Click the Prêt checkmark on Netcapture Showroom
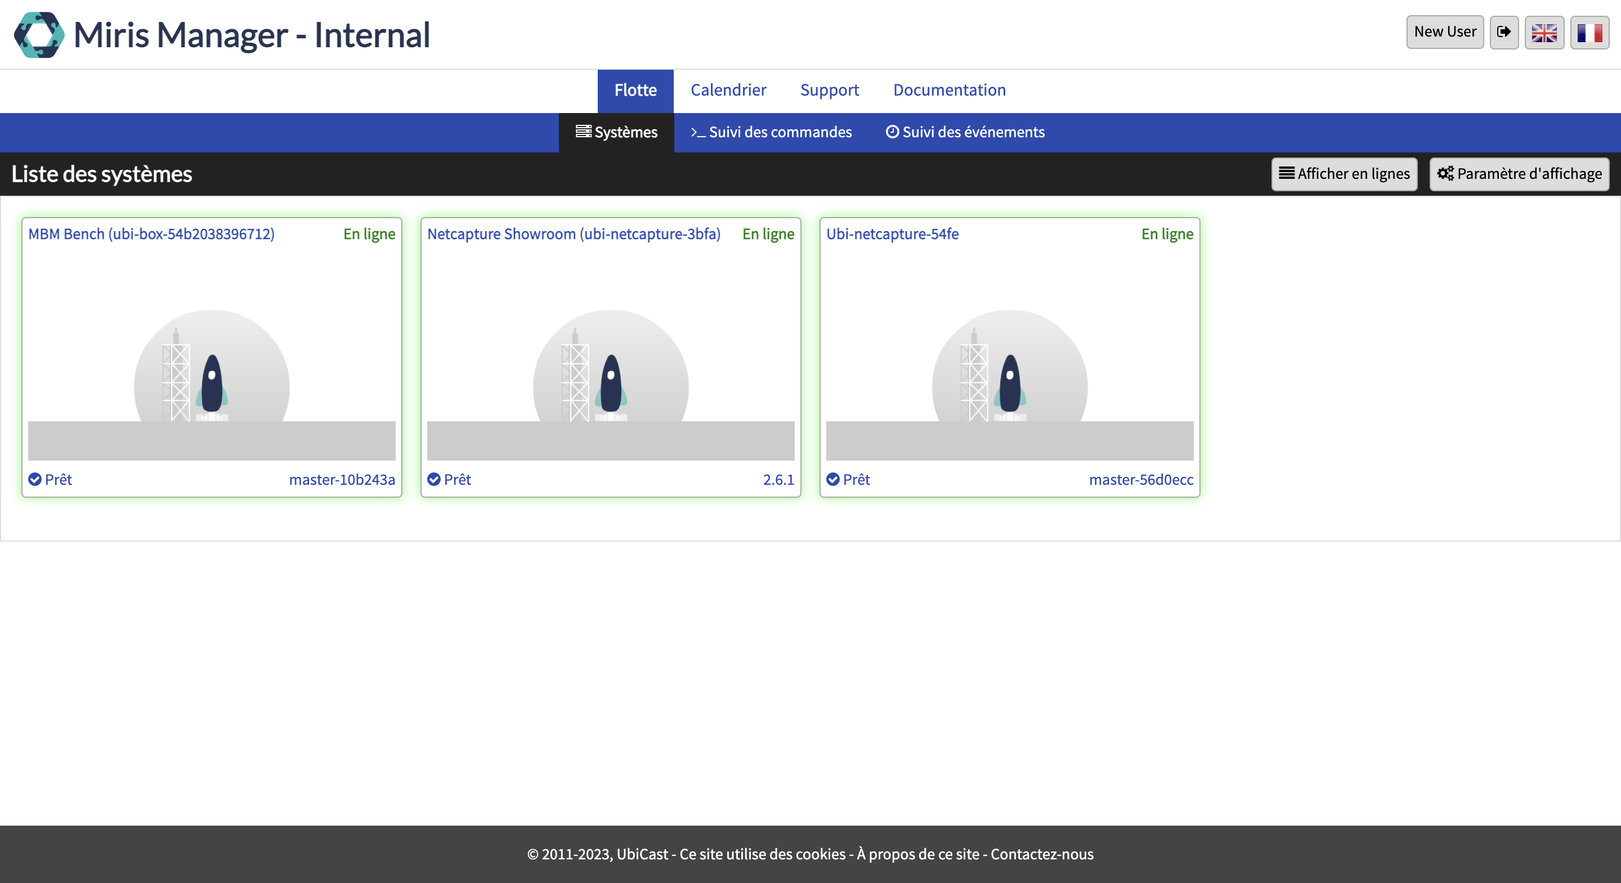The width and height of the screenshot is (1621, 883). [x=434, y=479]
